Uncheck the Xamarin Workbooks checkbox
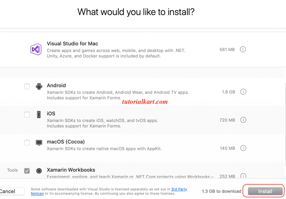 pyautogui.click(x=27, y=170)
